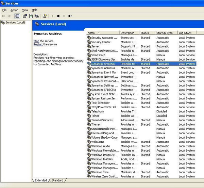Click the gear icon beside Windows Time

pyautogui.click(x=89, y=172)
